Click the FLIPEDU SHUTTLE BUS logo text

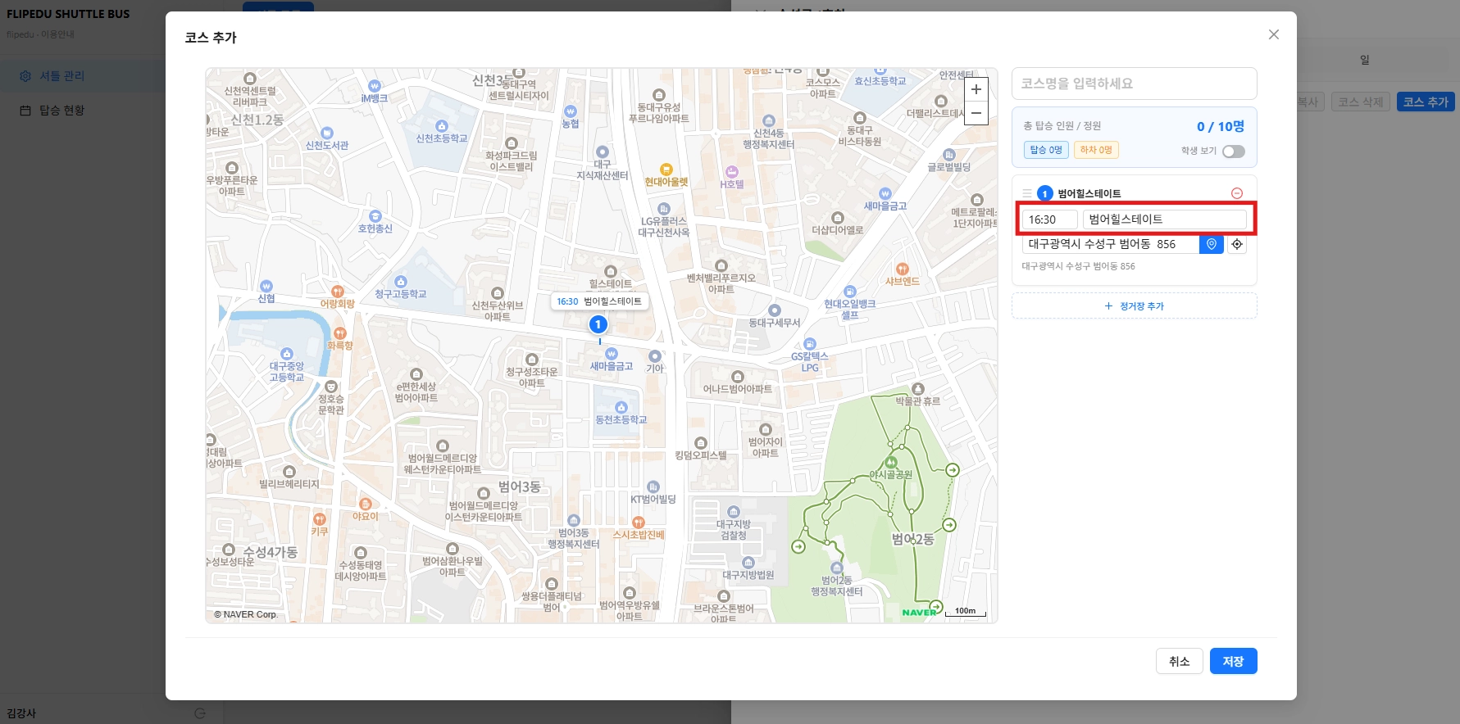pos(68,14)
